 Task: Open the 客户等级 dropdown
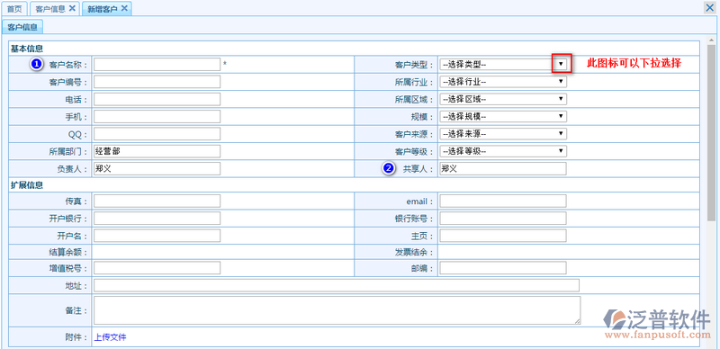[x=503, y=151]
